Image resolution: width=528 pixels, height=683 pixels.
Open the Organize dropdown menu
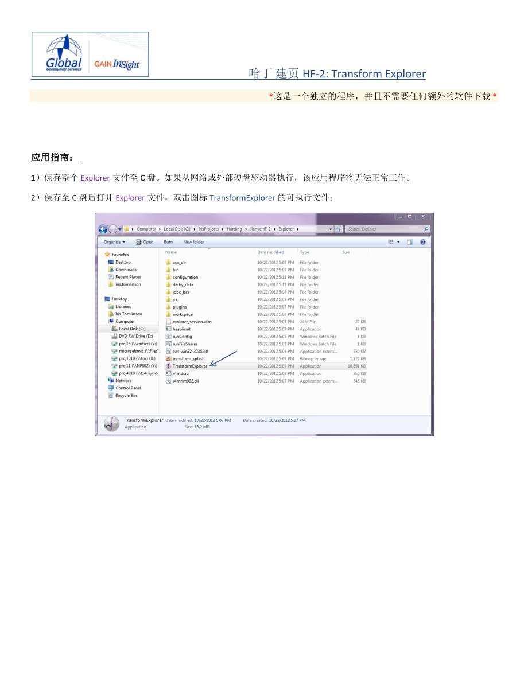pyautogui.click(x=114, y=242)
